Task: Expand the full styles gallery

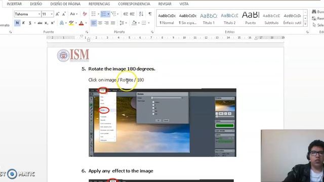Action: click(x=305, y=24)
